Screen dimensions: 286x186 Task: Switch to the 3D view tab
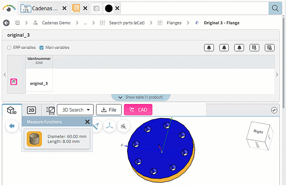tap(12, 110)
